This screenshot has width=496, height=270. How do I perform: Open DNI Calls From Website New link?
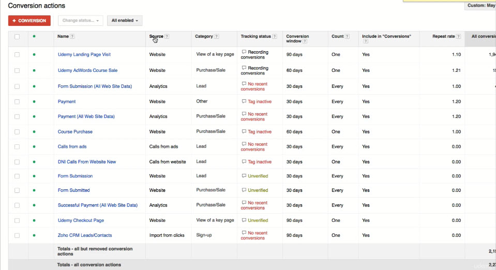click(x=87, y=162)
